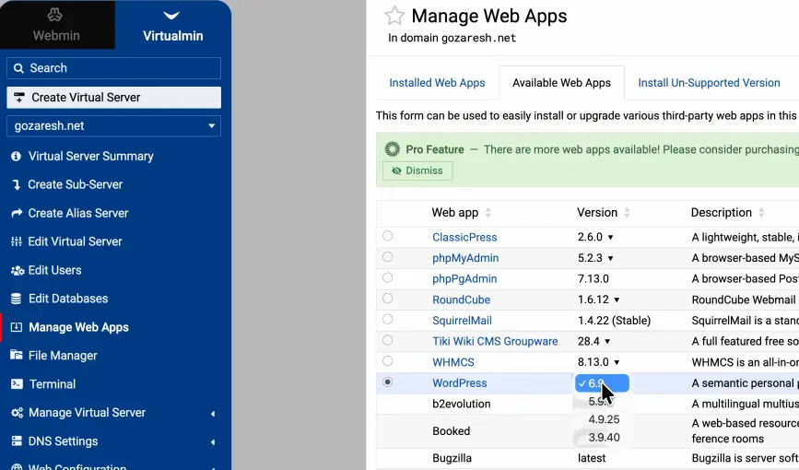Click the File Manager folder icon
Viewport: 799px width, 470px height.
click(x=16, y=356)
